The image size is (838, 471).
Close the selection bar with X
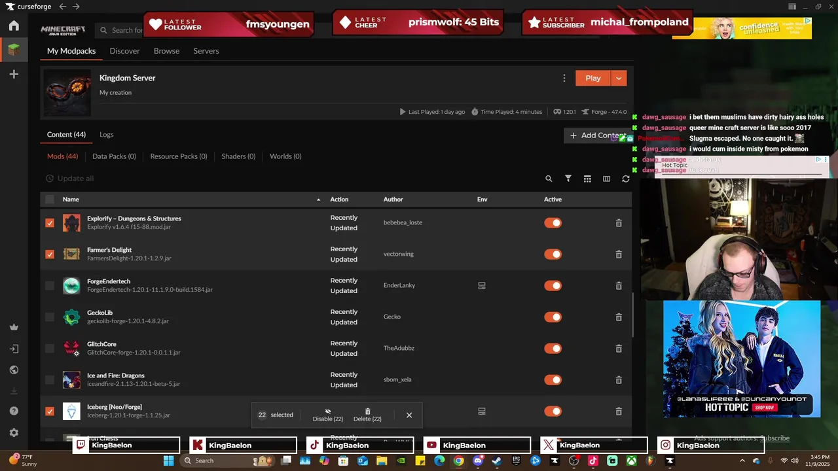click(409, 415)
